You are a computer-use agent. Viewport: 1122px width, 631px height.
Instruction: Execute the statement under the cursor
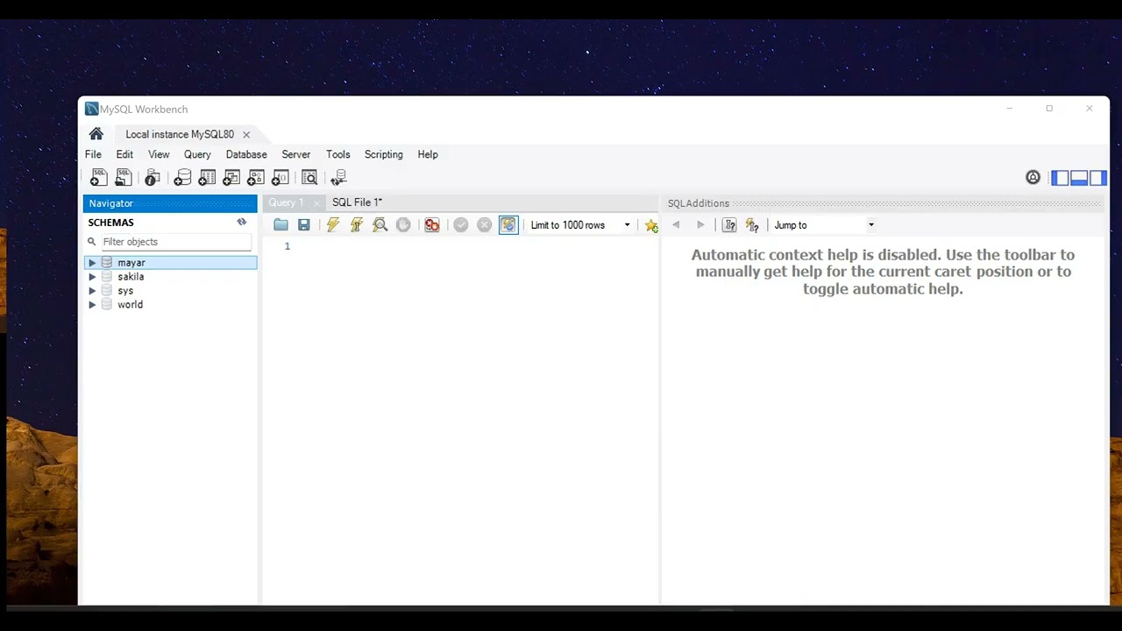[356, 225]
